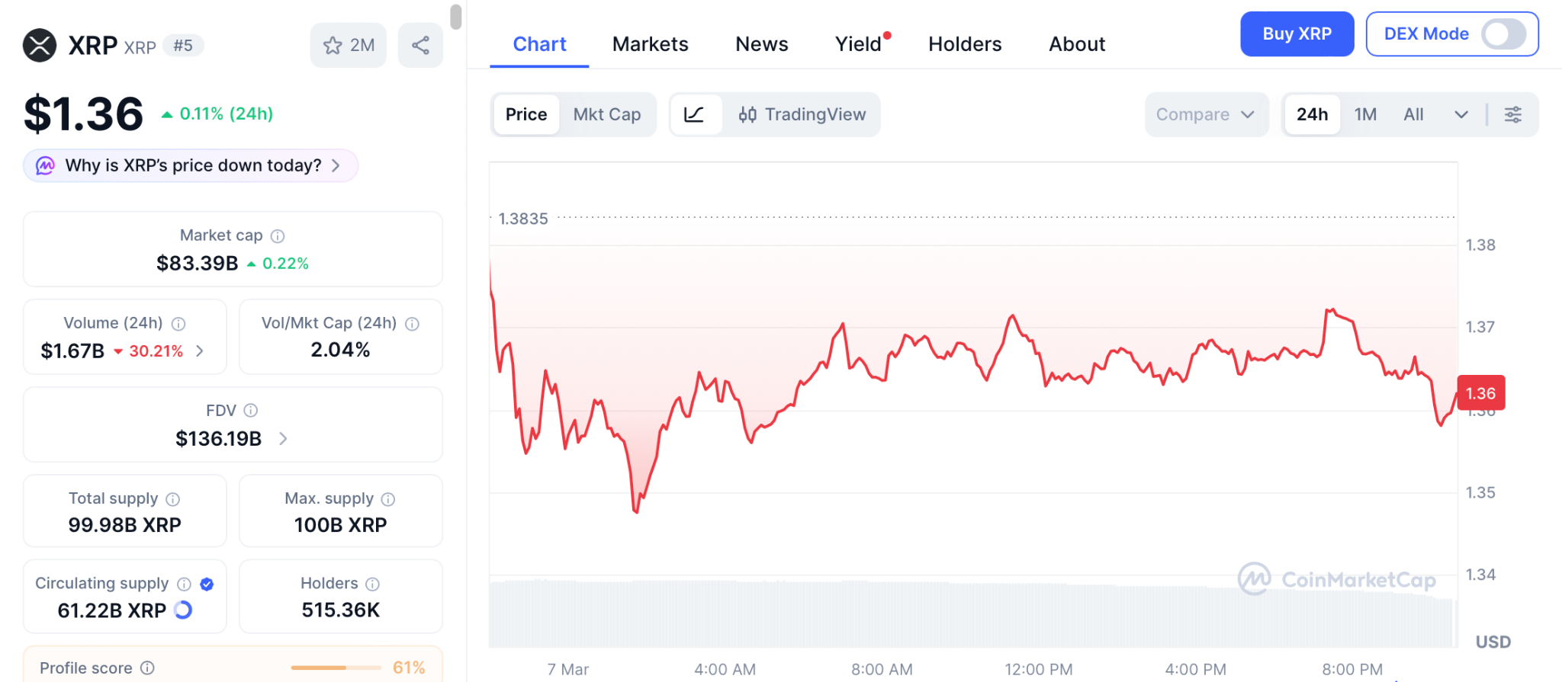Viewport: 1562px width, 682px height.
Task: Star XRP to add to watchlist
Action: 349,46
